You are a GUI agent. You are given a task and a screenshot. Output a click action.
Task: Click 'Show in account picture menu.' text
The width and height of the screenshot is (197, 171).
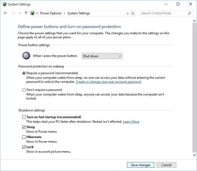48,152
